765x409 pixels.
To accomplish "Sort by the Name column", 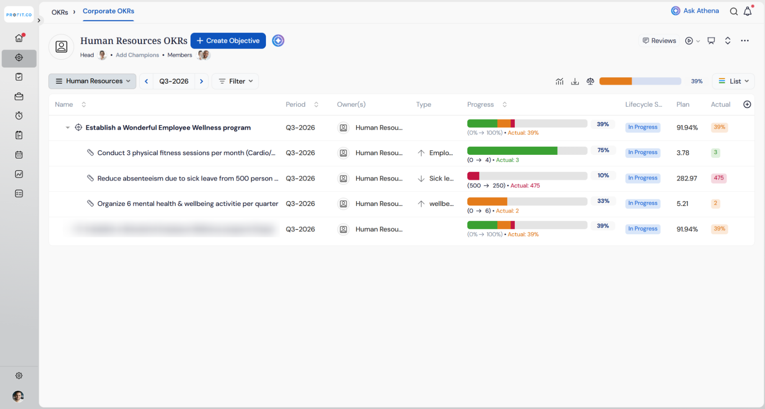I will [84, 104].
